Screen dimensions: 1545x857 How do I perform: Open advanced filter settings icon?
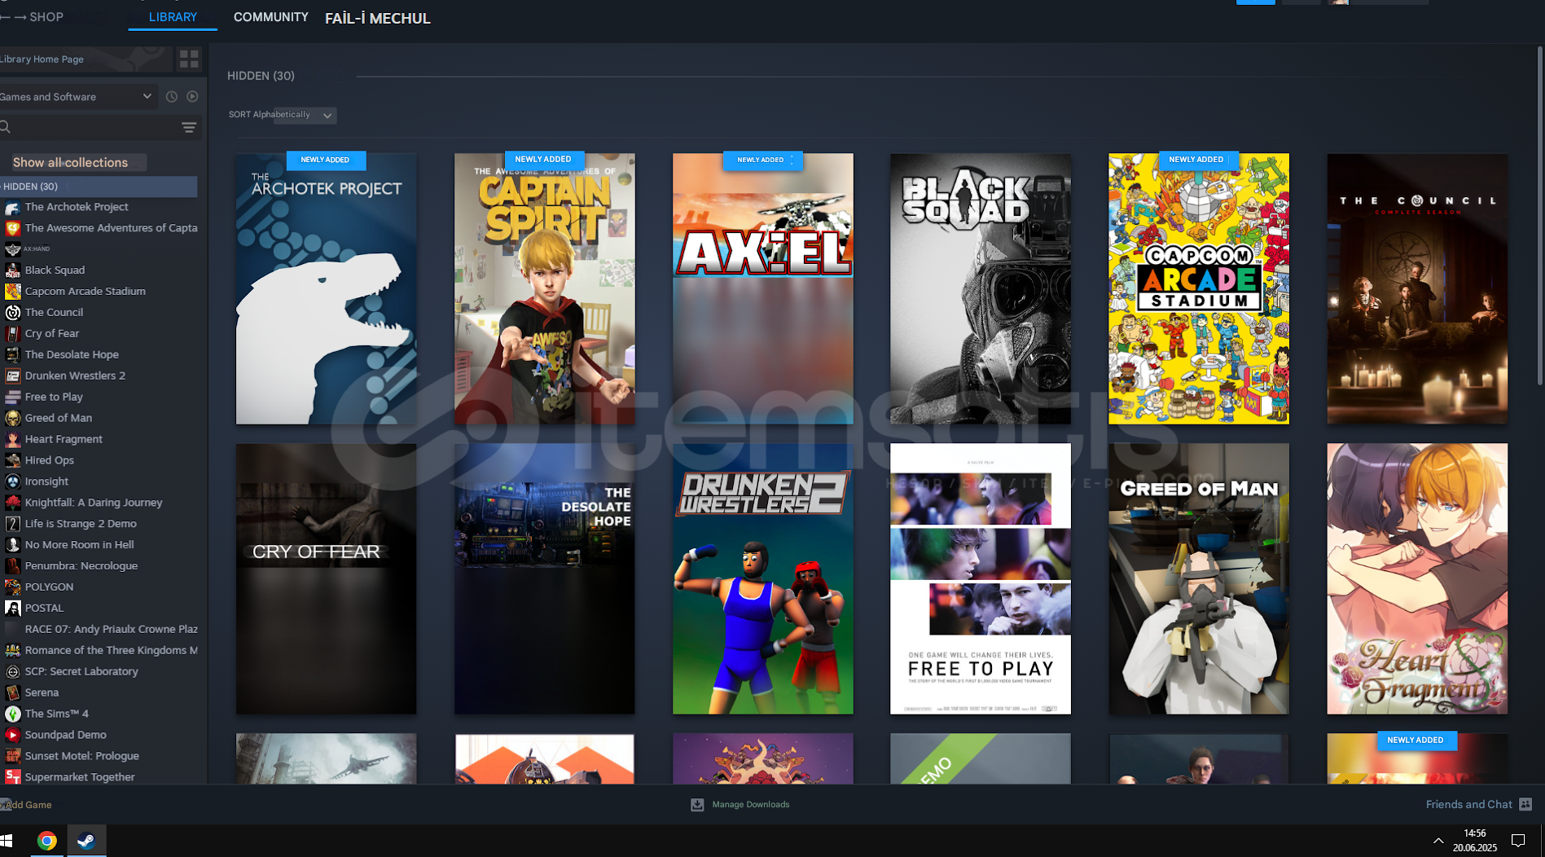[x=189, y=127]
